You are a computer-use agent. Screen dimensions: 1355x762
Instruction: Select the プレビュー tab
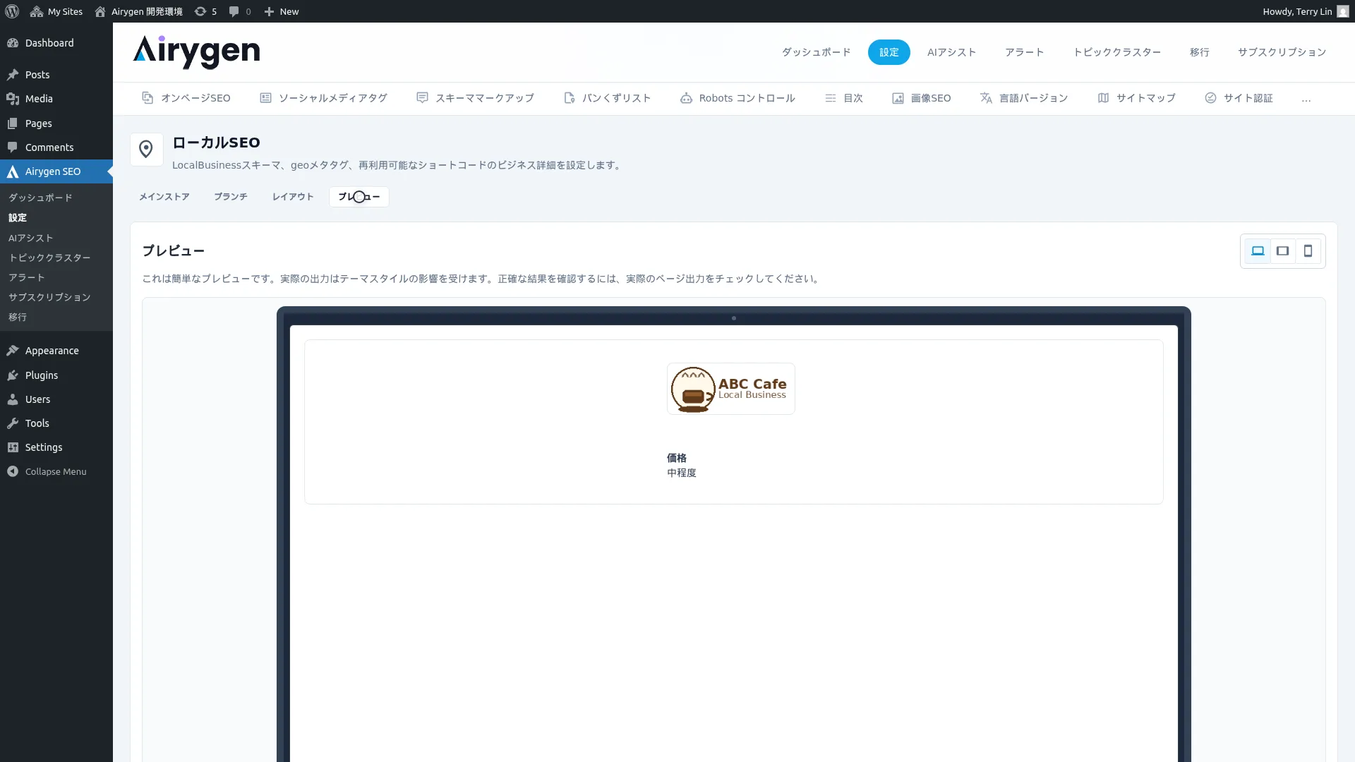(x=359, y=197)
